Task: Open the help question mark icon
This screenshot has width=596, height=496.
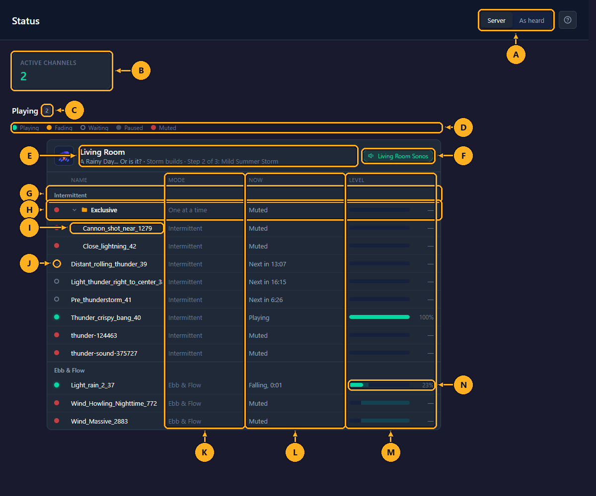Action: pos(568,20)
